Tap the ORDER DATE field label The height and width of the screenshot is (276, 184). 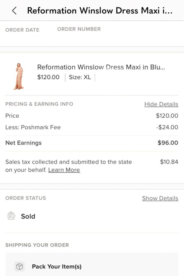click(22, 30)
